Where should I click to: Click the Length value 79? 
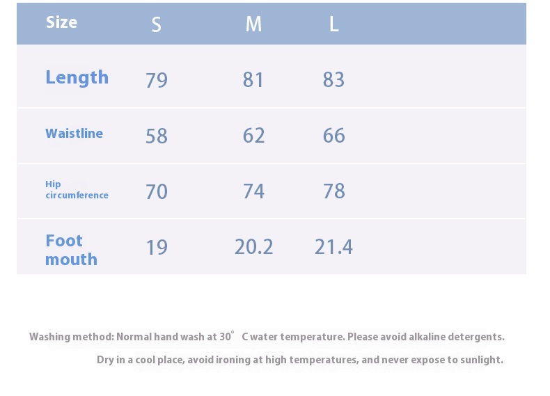(x=157, y=80)
